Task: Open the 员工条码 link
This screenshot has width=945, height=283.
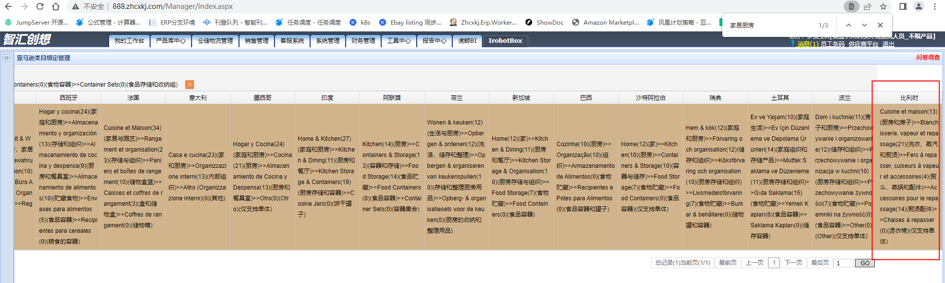Action: click(832, 44)
